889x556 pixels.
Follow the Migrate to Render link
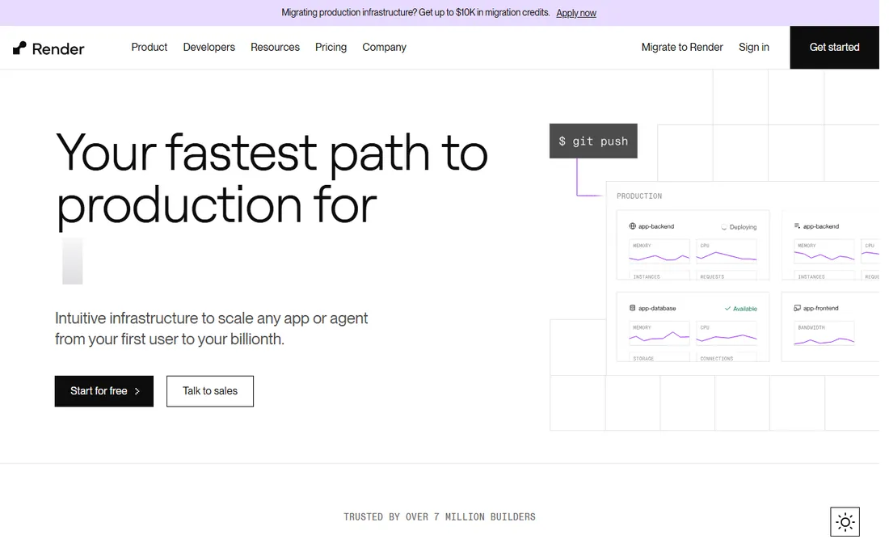[682, 47]
